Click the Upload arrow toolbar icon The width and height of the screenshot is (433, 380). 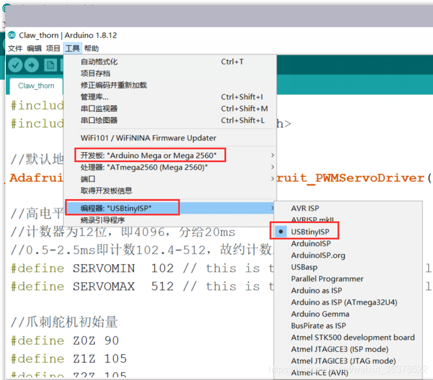[32, 66]
